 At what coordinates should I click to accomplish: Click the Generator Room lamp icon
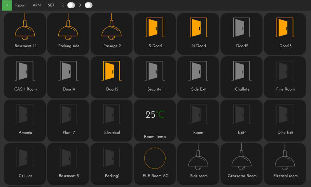click(x=242, y=159)
